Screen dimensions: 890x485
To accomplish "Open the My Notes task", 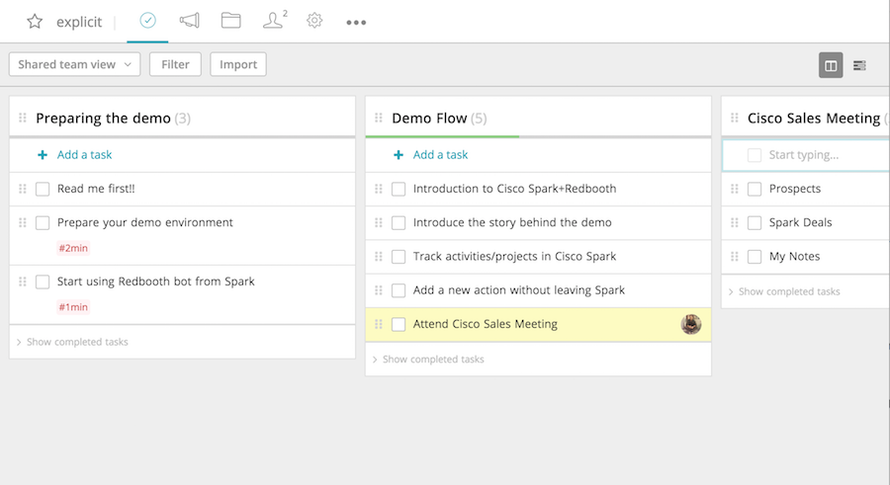I will [x=794, y=257].
